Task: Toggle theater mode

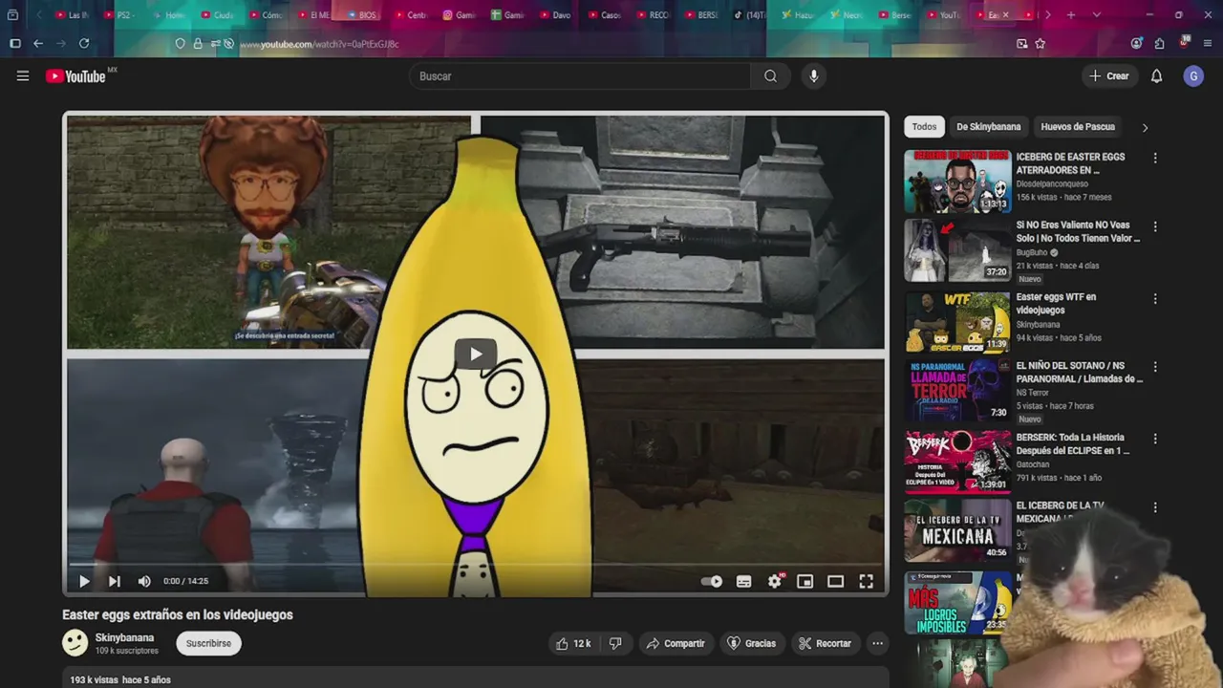Action: pyautogui.click(x=835, y=581)
